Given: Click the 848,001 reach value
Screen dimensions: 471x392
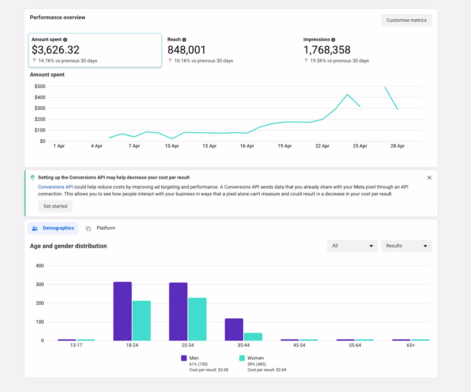Looking at the screenshot, I should 187,50.
